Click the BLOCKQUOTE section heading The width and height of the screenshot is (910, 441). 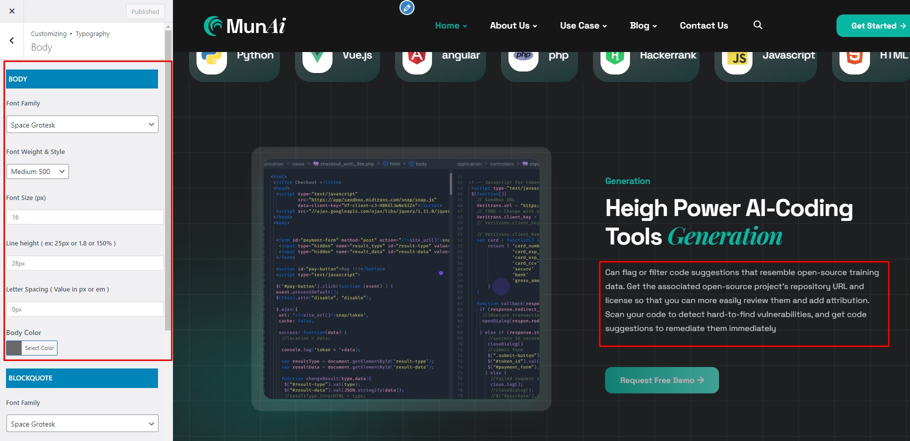(82, 378)
